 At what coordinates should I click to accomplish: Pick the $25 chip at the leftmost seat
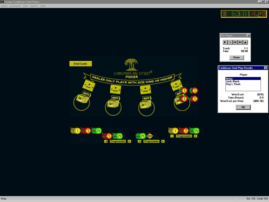click(x=97, y=131)
